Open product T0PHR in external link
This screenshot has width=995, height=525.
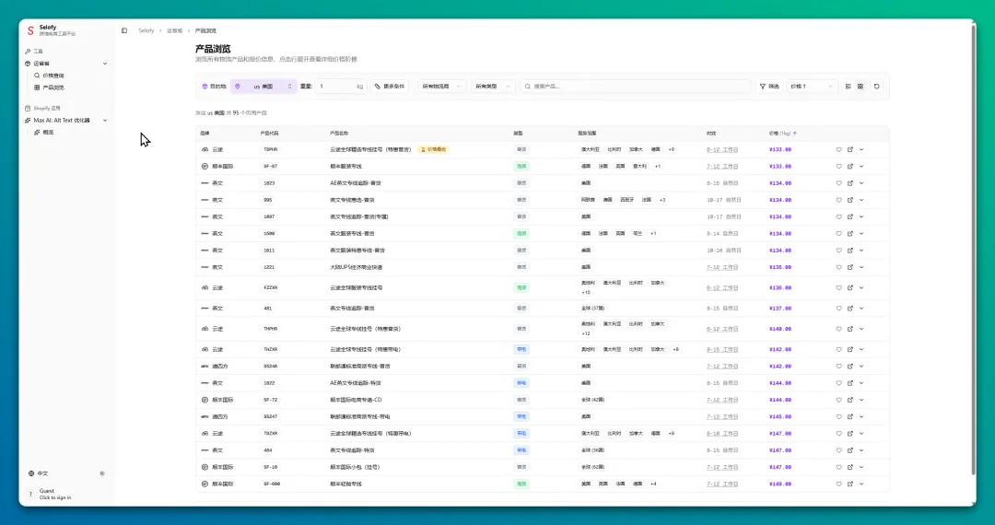pos(849,149)
